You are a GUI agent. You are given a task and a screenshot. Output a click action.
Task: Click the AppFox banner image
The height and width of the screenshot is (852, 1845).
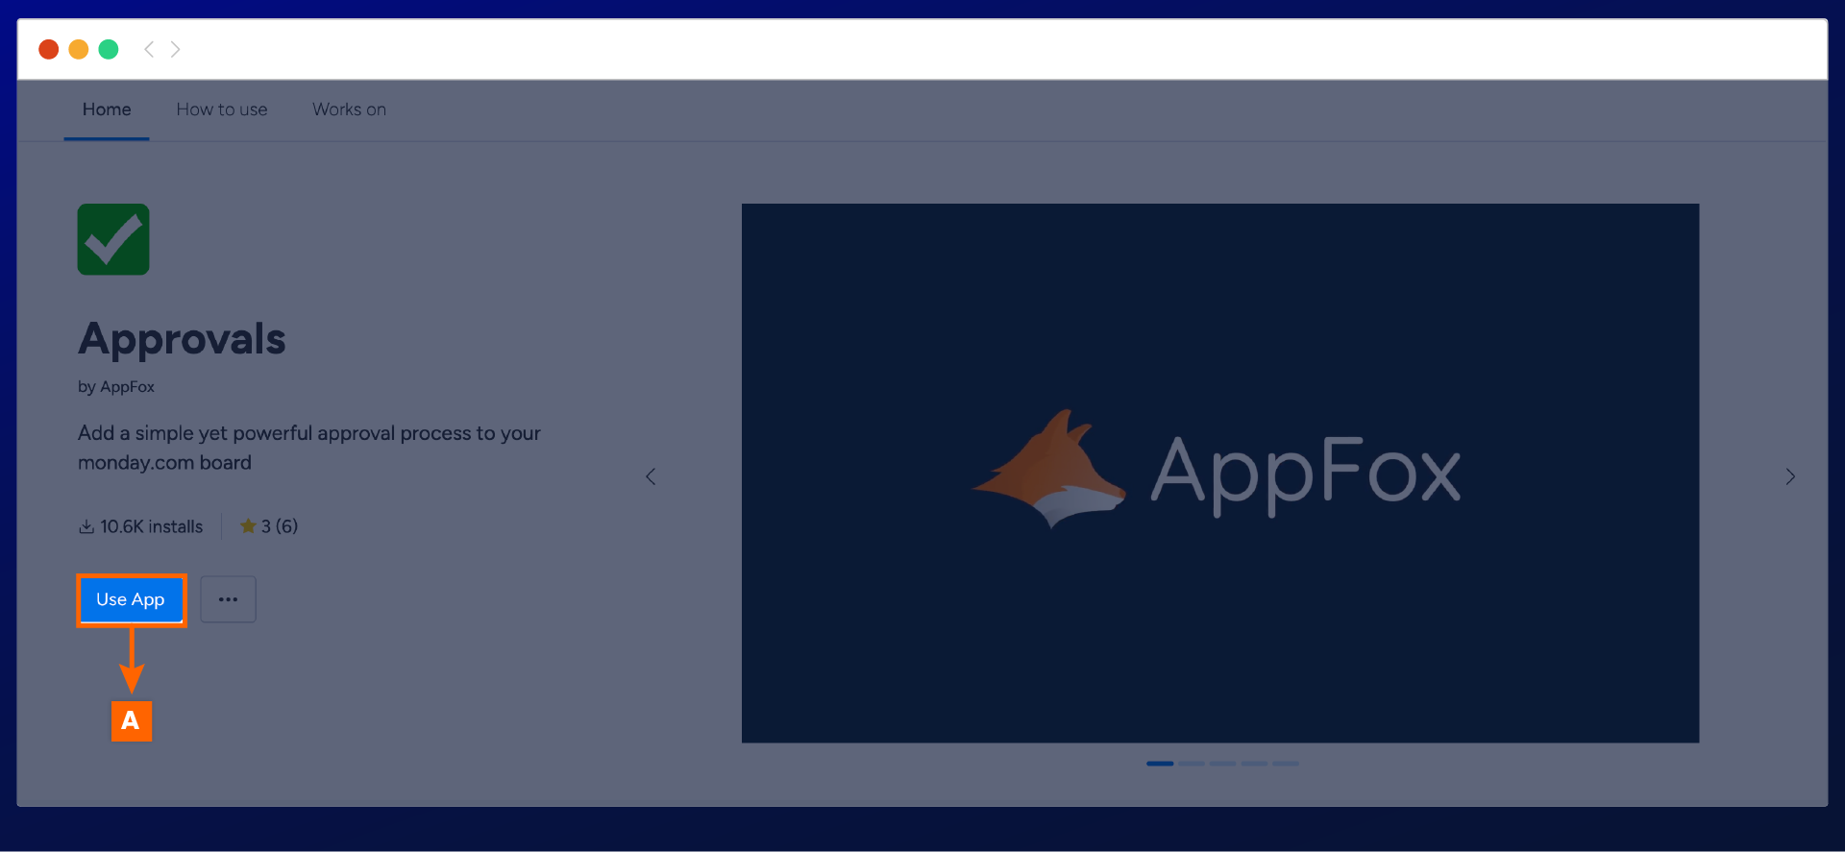coord(1220,473)
